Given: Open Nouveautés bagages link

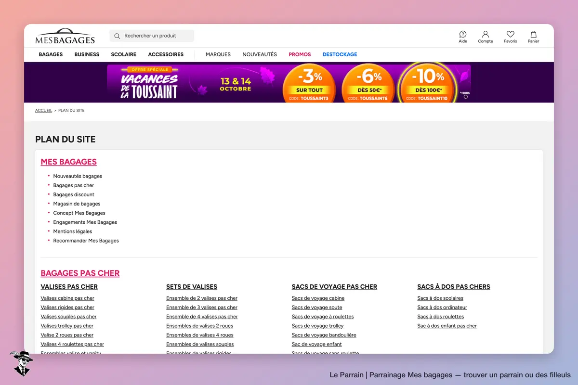Looking at the screenshot, I should pos(78,176).
